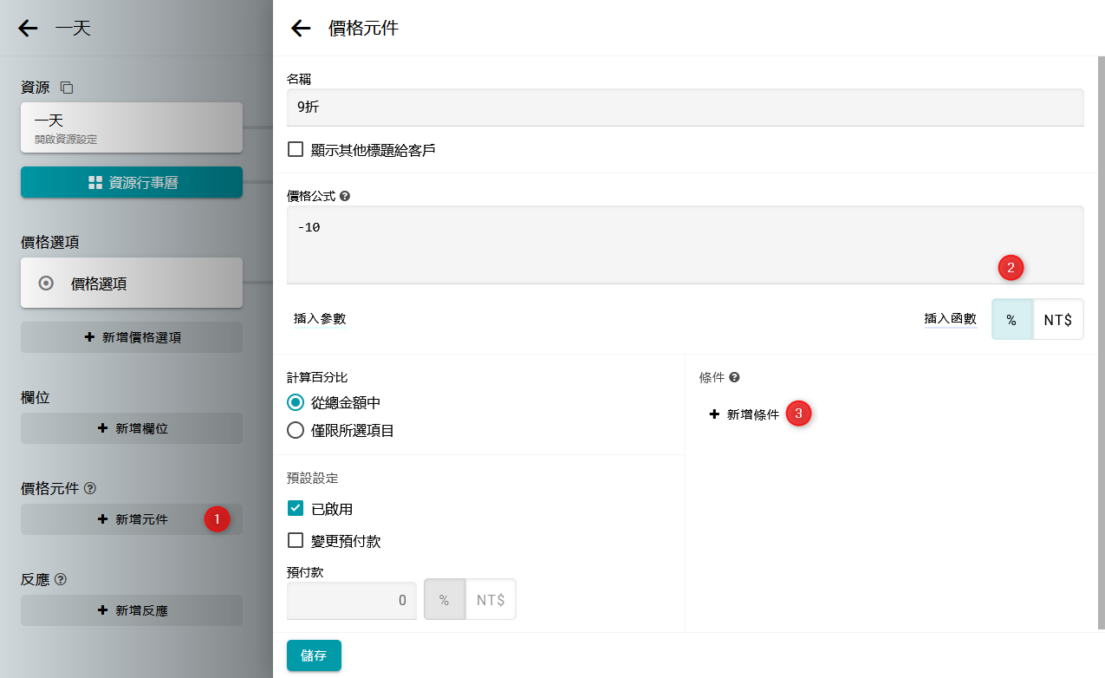
Task: Select 從總金額中 radio option
Action: [296, 402]
